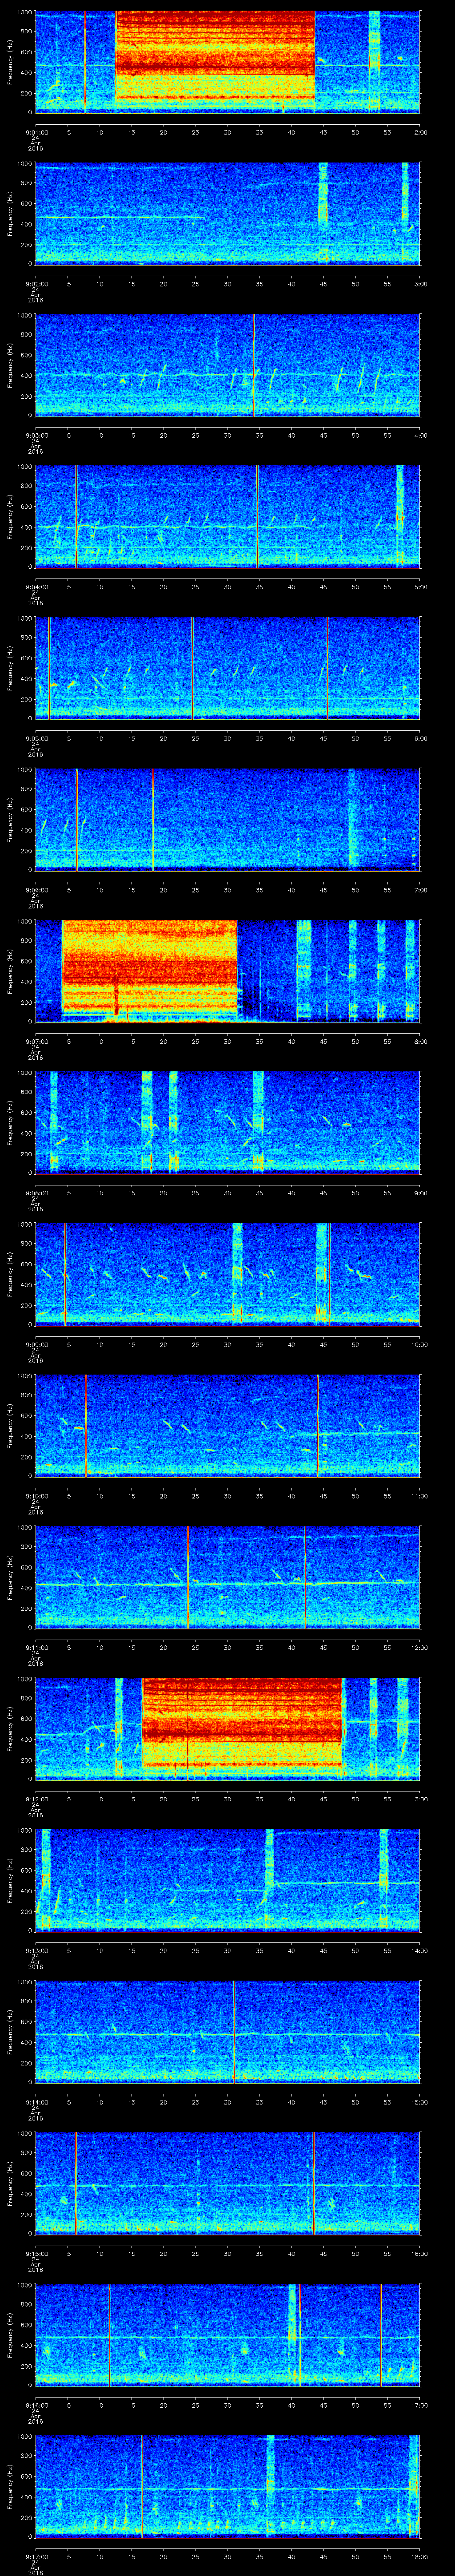Click the "9:09:00" start time label
The height and width of the screenshot is (2576, 455).
pyautogui.click(x=36, y=1344)
